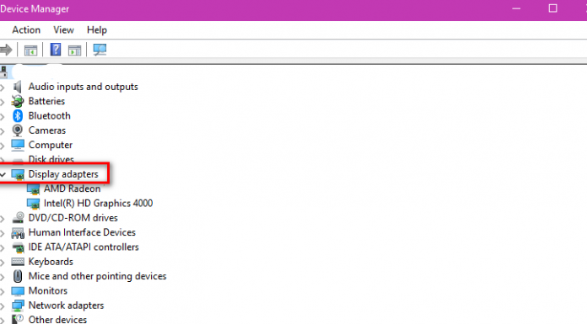Select the 'Other devices' label
Image resolution: width=587 pixels, height=324 pixels.
coord(57,320)
